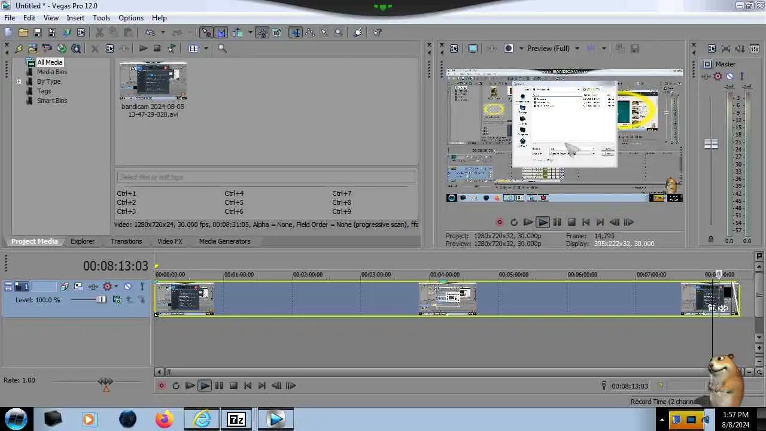766x431 pixels.
Task: Enable the Normal Edit tool in the toolbar
Action: [x=296, y=32]
